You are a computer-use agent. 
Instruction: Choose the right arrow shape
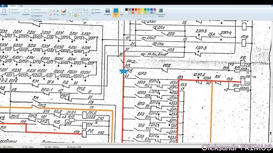point(81,13)
